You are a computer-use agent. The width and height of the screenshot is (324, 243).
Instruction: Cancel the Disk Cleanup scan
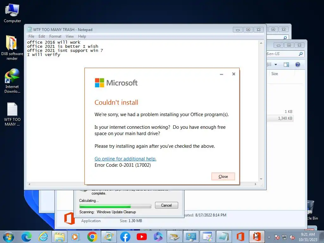166,205
